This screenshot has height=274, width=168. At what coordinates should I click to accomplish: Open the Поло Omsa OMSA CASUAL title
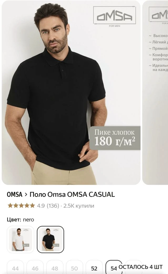pos(72,195)
